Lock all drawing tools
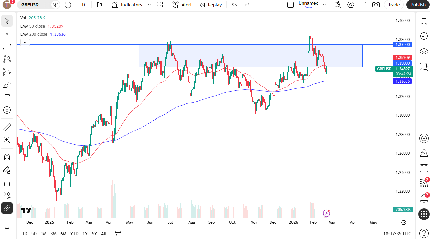Screen dimensions: 430x239 [x=7, y=183]
